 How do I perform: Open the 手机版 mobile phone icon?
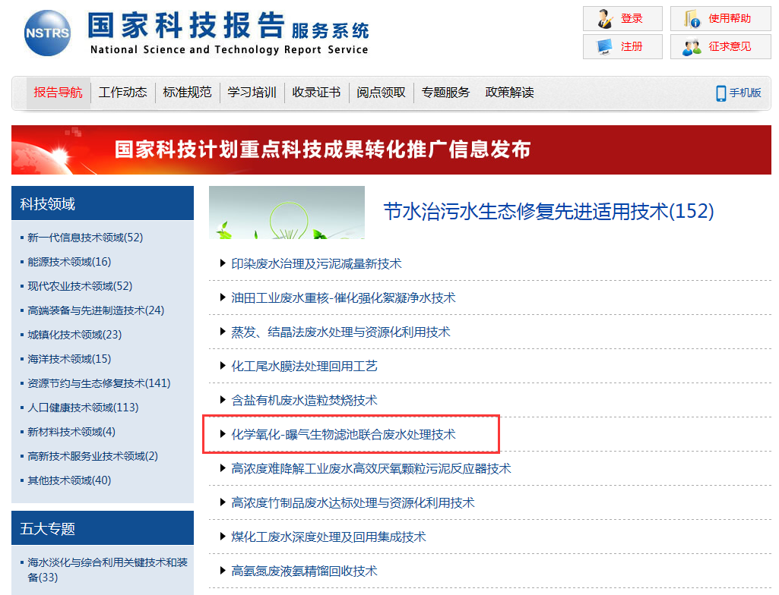[720, 93]
